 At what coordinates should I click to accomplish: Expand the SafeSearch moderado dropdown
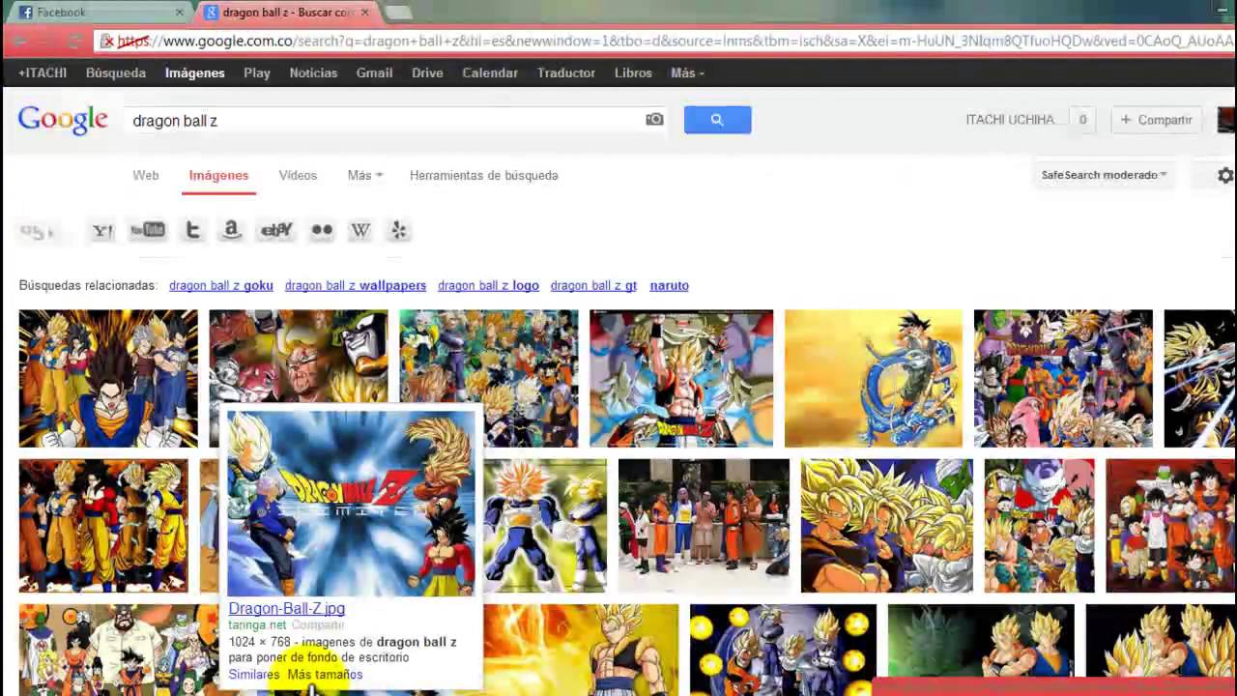pyautogui.click(x=1104, y=175)
